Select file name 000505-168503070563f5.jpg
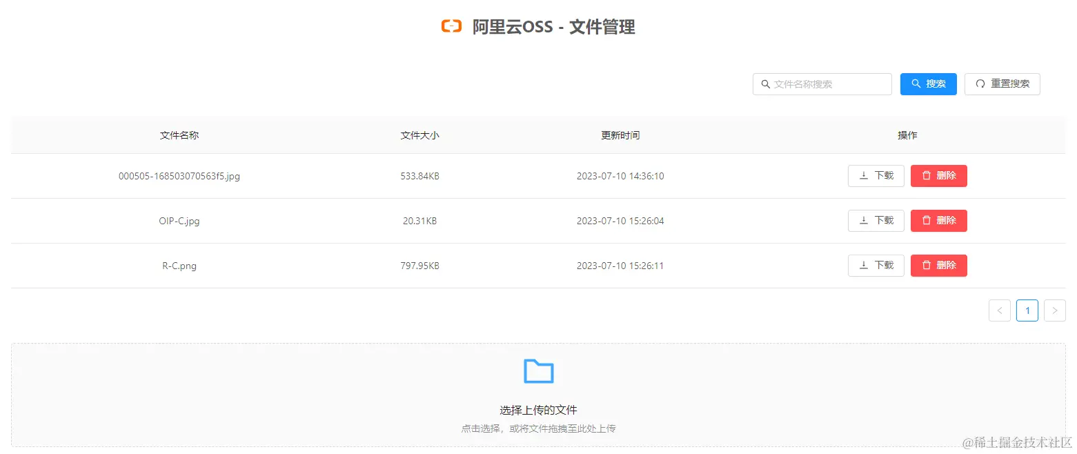The width and height of the screenshot is (1077, 454). click(x=179, y=176)
